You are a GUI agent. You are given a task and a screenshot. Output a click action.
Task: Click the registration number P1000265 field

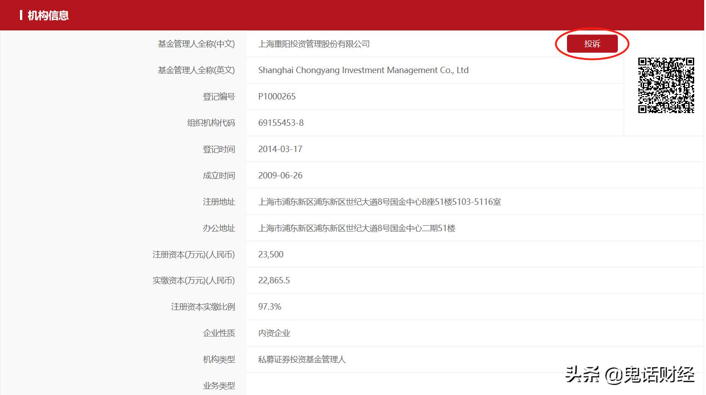[x=277, y=96]
